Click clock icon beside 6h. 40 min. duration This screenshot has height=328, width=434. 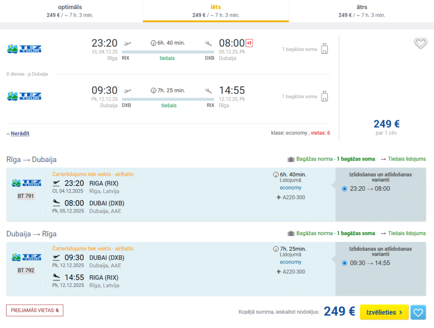(x=153, y=43)
